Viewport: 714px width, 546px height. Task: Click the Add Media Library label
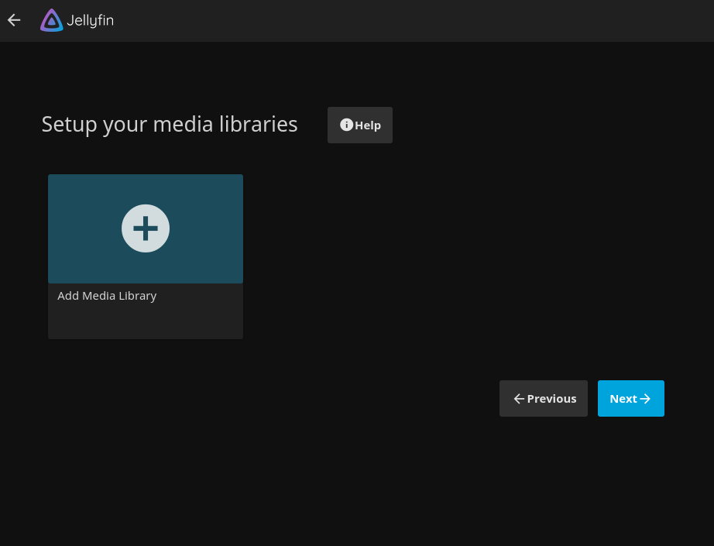106,295
